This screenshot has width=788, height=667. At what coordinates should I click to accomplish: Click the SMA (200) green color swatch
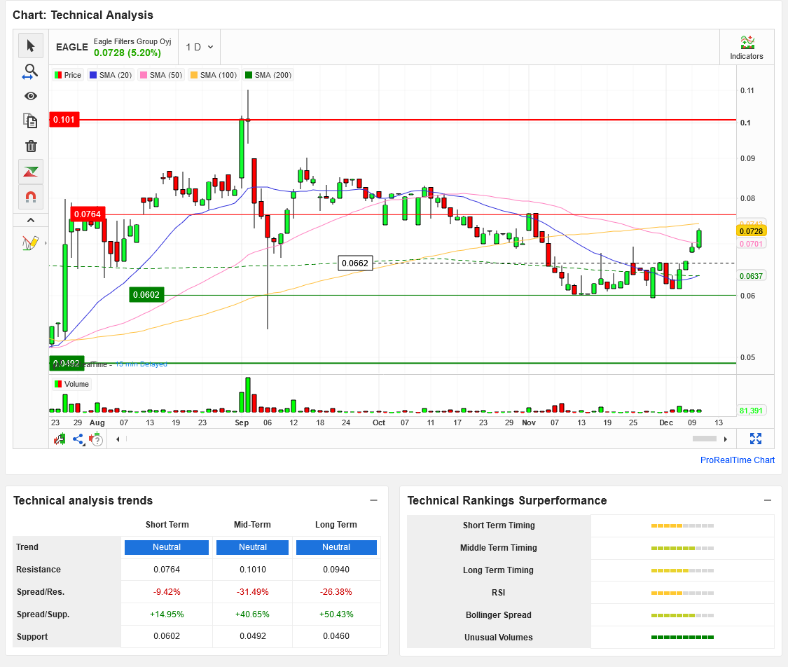tap(249, 75)
